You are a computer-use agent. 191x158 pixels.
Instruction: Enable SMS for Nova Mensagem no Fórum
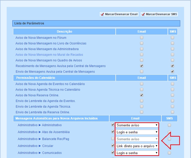point(172,38)
